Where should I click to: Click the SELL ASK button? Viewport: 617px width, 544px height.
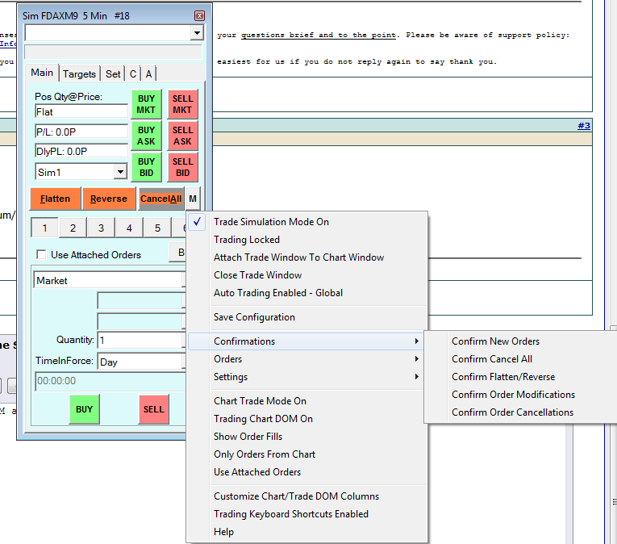[182, 136]
